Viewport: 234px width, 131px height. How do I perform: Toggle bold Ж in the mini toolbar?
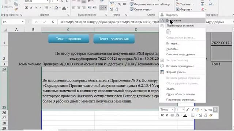(x=162, y=115)
